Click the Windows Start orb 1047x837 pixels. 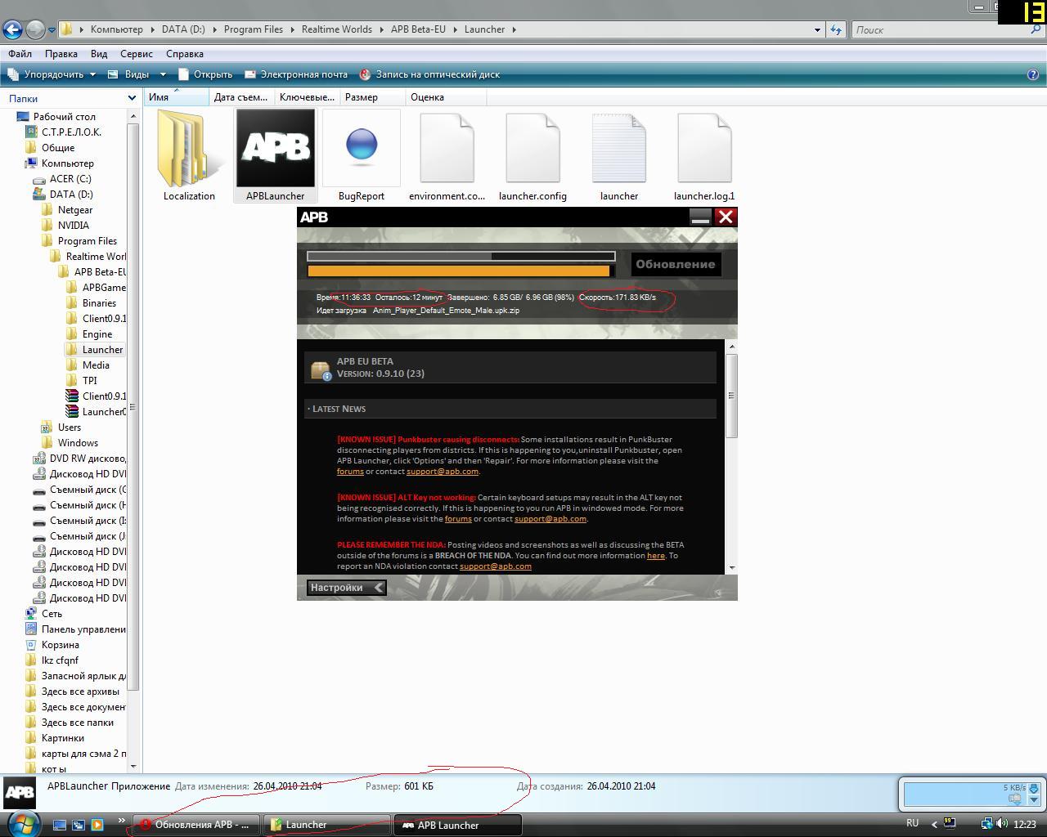(21, 823)
